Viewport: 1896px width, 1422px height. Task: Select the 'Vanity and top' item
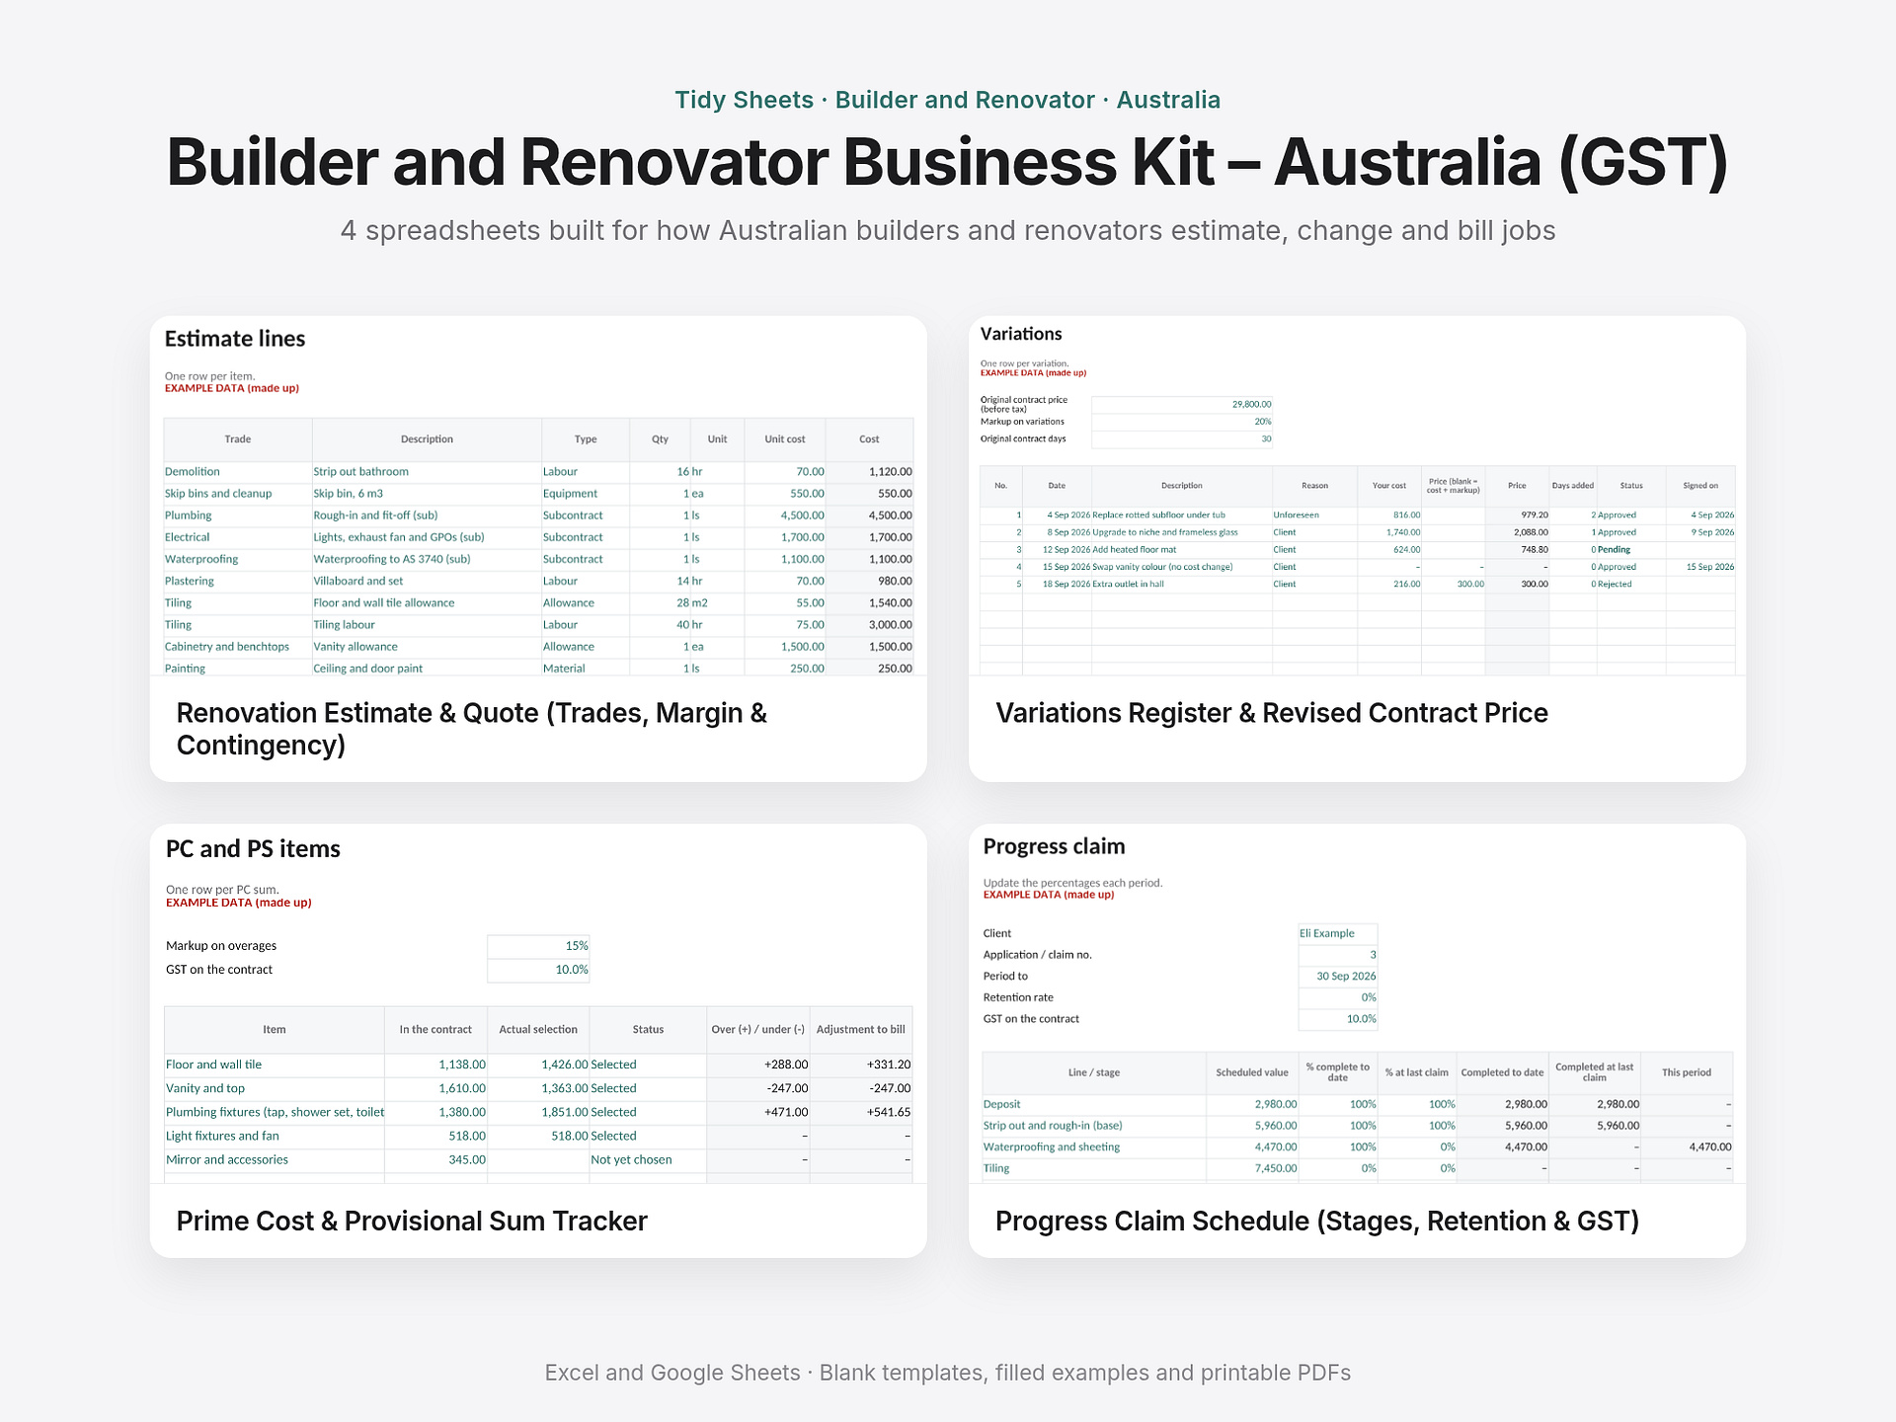pos(275,1088)
